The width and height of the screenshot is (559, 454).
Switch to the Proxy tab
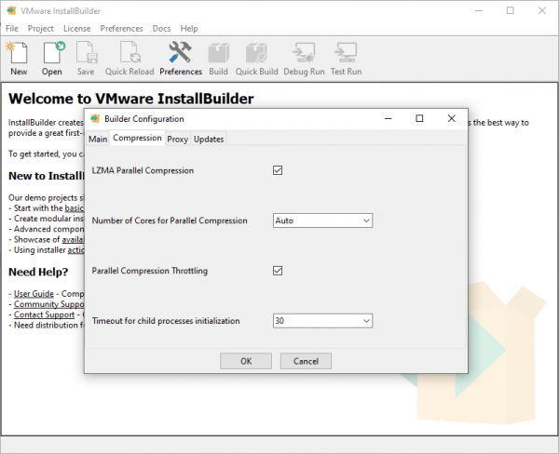tap(178, 139)
